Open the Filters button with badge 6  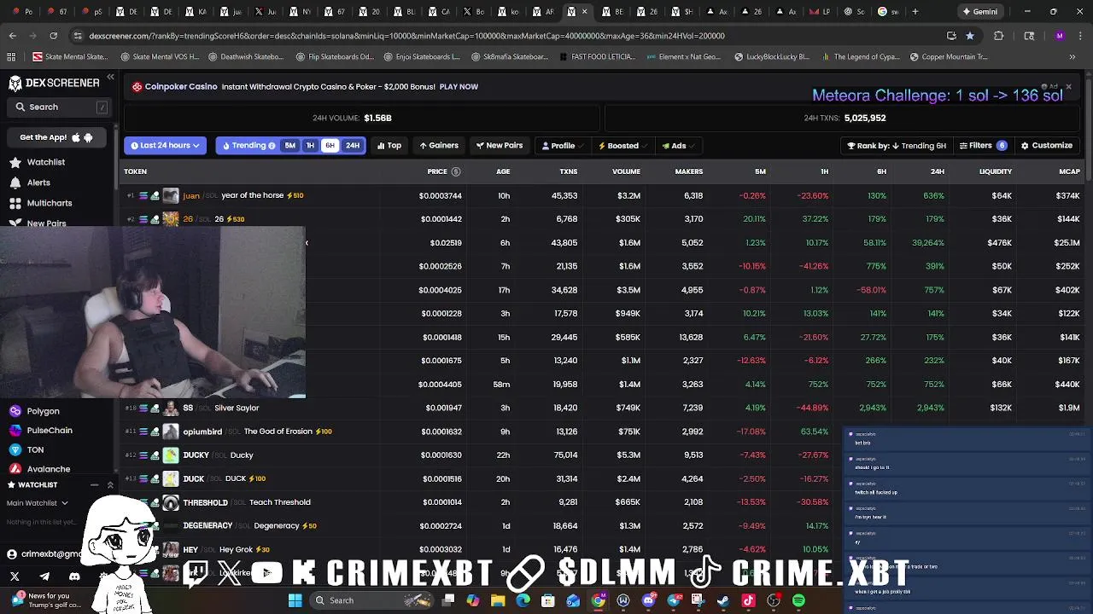tap(984, 146)
